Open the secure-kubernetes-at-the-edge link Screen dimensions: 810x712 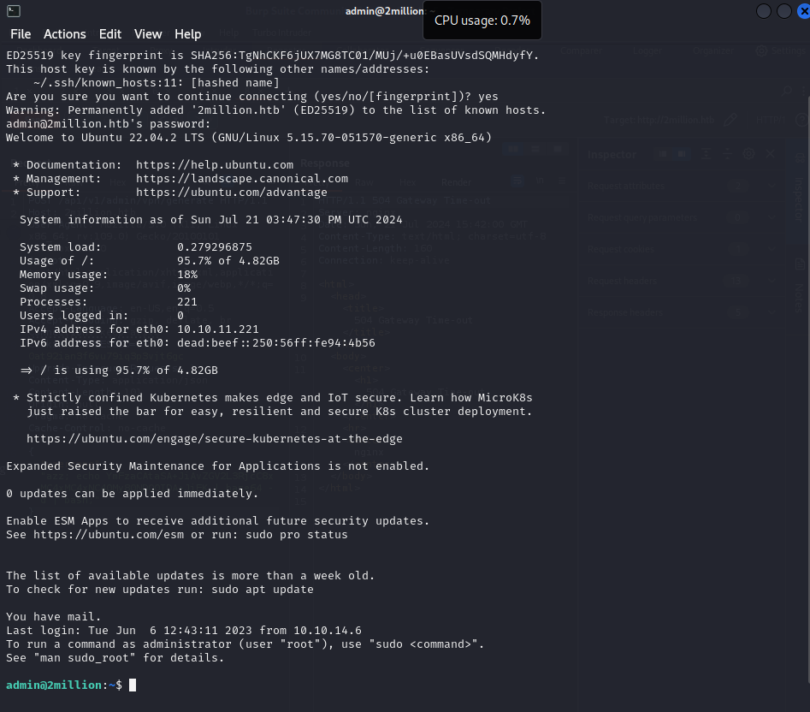click(215, 439)
